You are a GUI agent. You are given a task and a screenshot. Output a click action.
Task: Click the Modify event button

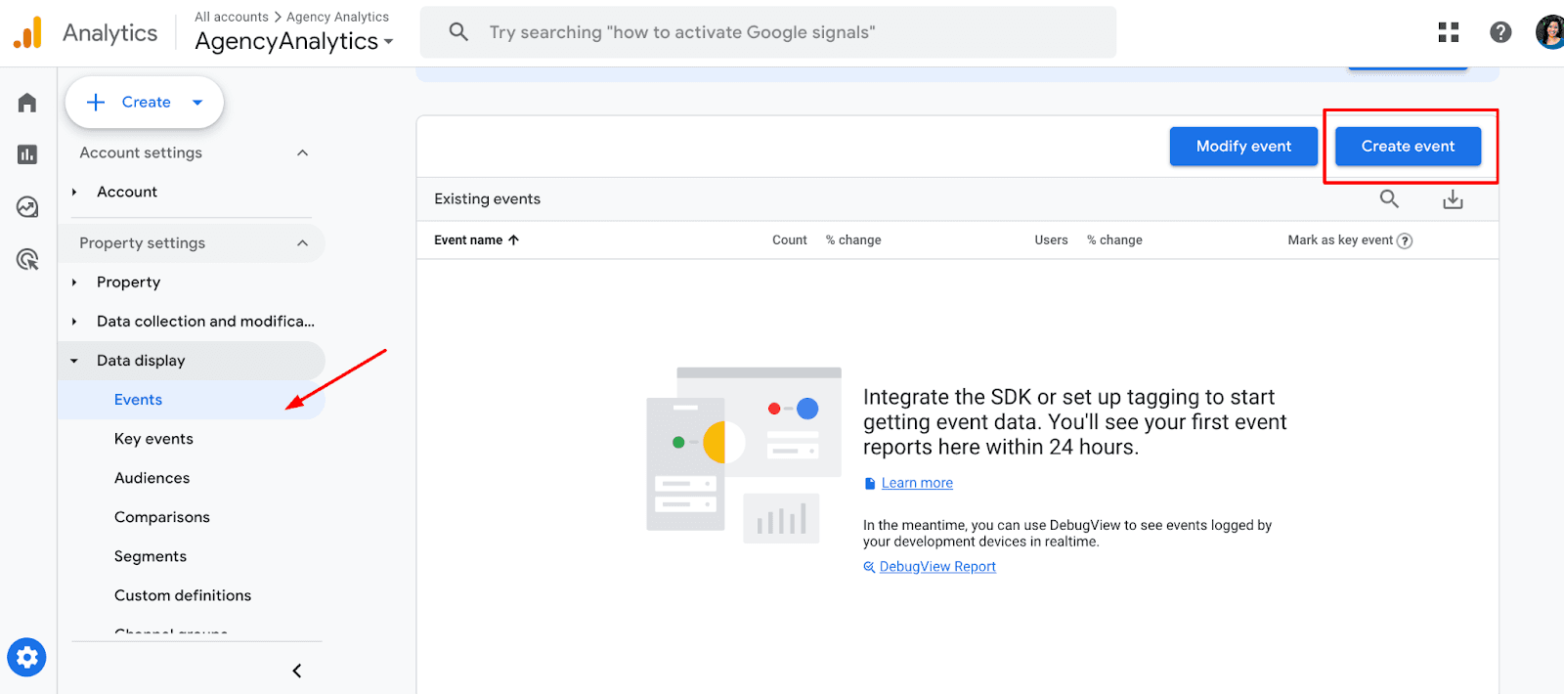click(x=1243, y=147)
